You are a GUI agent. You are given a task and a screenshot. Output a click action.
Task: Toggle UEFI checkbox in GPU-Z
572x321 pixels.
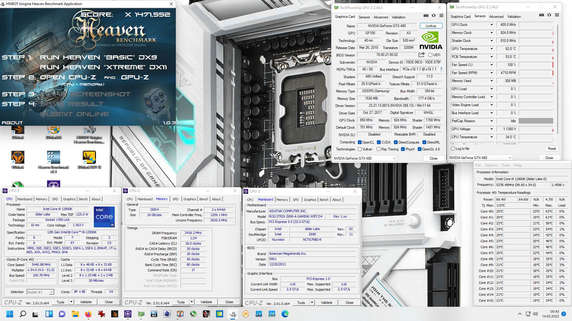(430, 55)
